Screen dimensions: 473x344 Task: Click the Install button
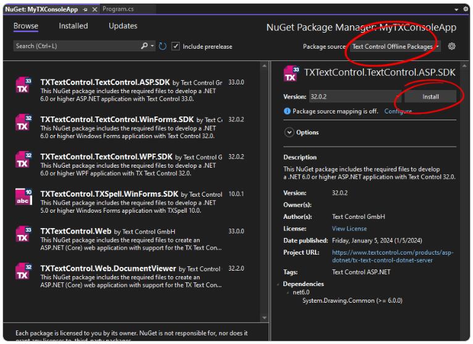click(x=430, y=97)
